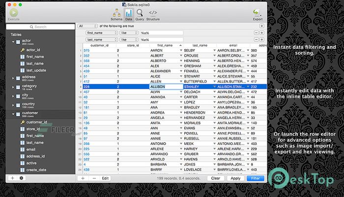Select the actor_id key icon

[x=23, y=50]
